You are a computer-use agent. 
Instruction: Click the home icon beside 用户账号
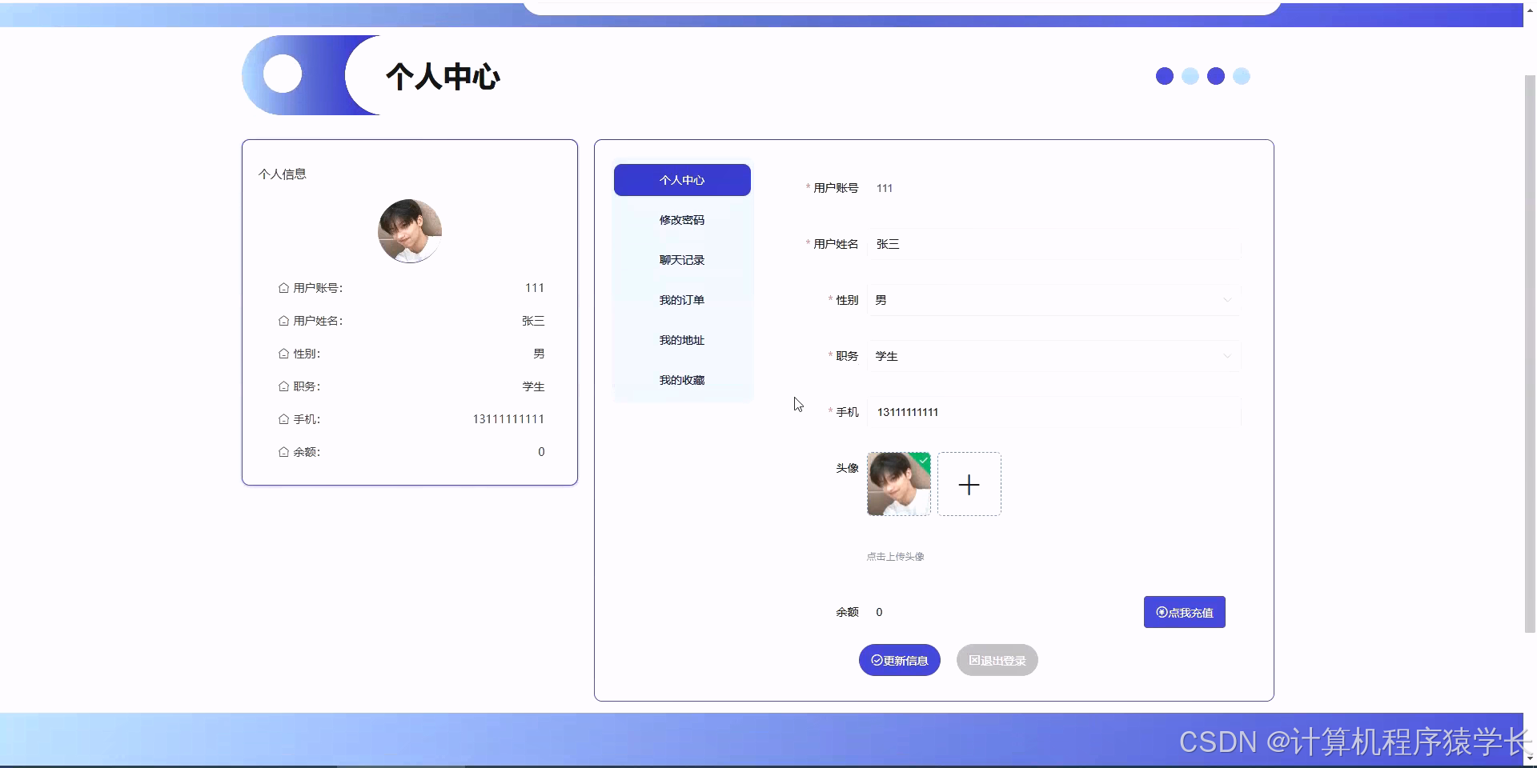[x=283, y=287]
